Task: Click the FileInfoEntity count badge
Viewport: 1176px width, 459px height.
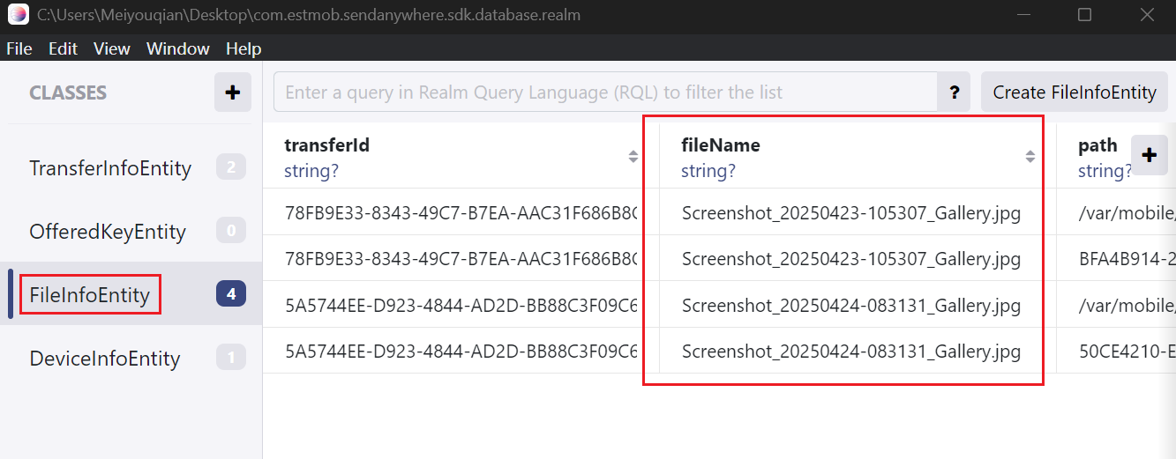Action: [x=231, y=294]
